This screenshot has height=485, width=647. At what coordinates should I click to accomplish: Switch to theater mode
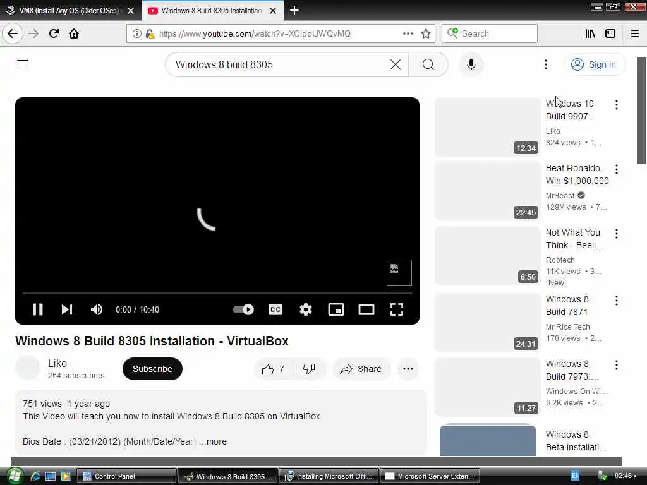366,309
